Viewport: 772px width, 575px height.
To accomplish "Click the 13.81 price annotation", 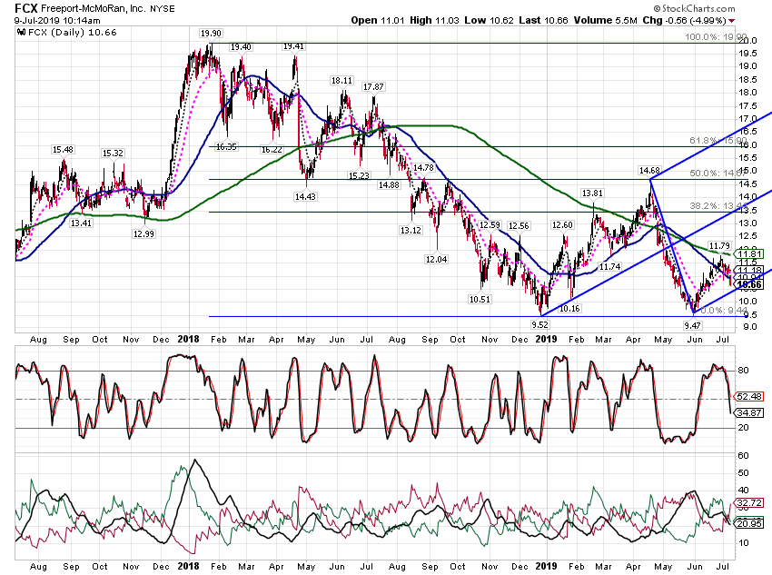I will (x=592, y=193).
